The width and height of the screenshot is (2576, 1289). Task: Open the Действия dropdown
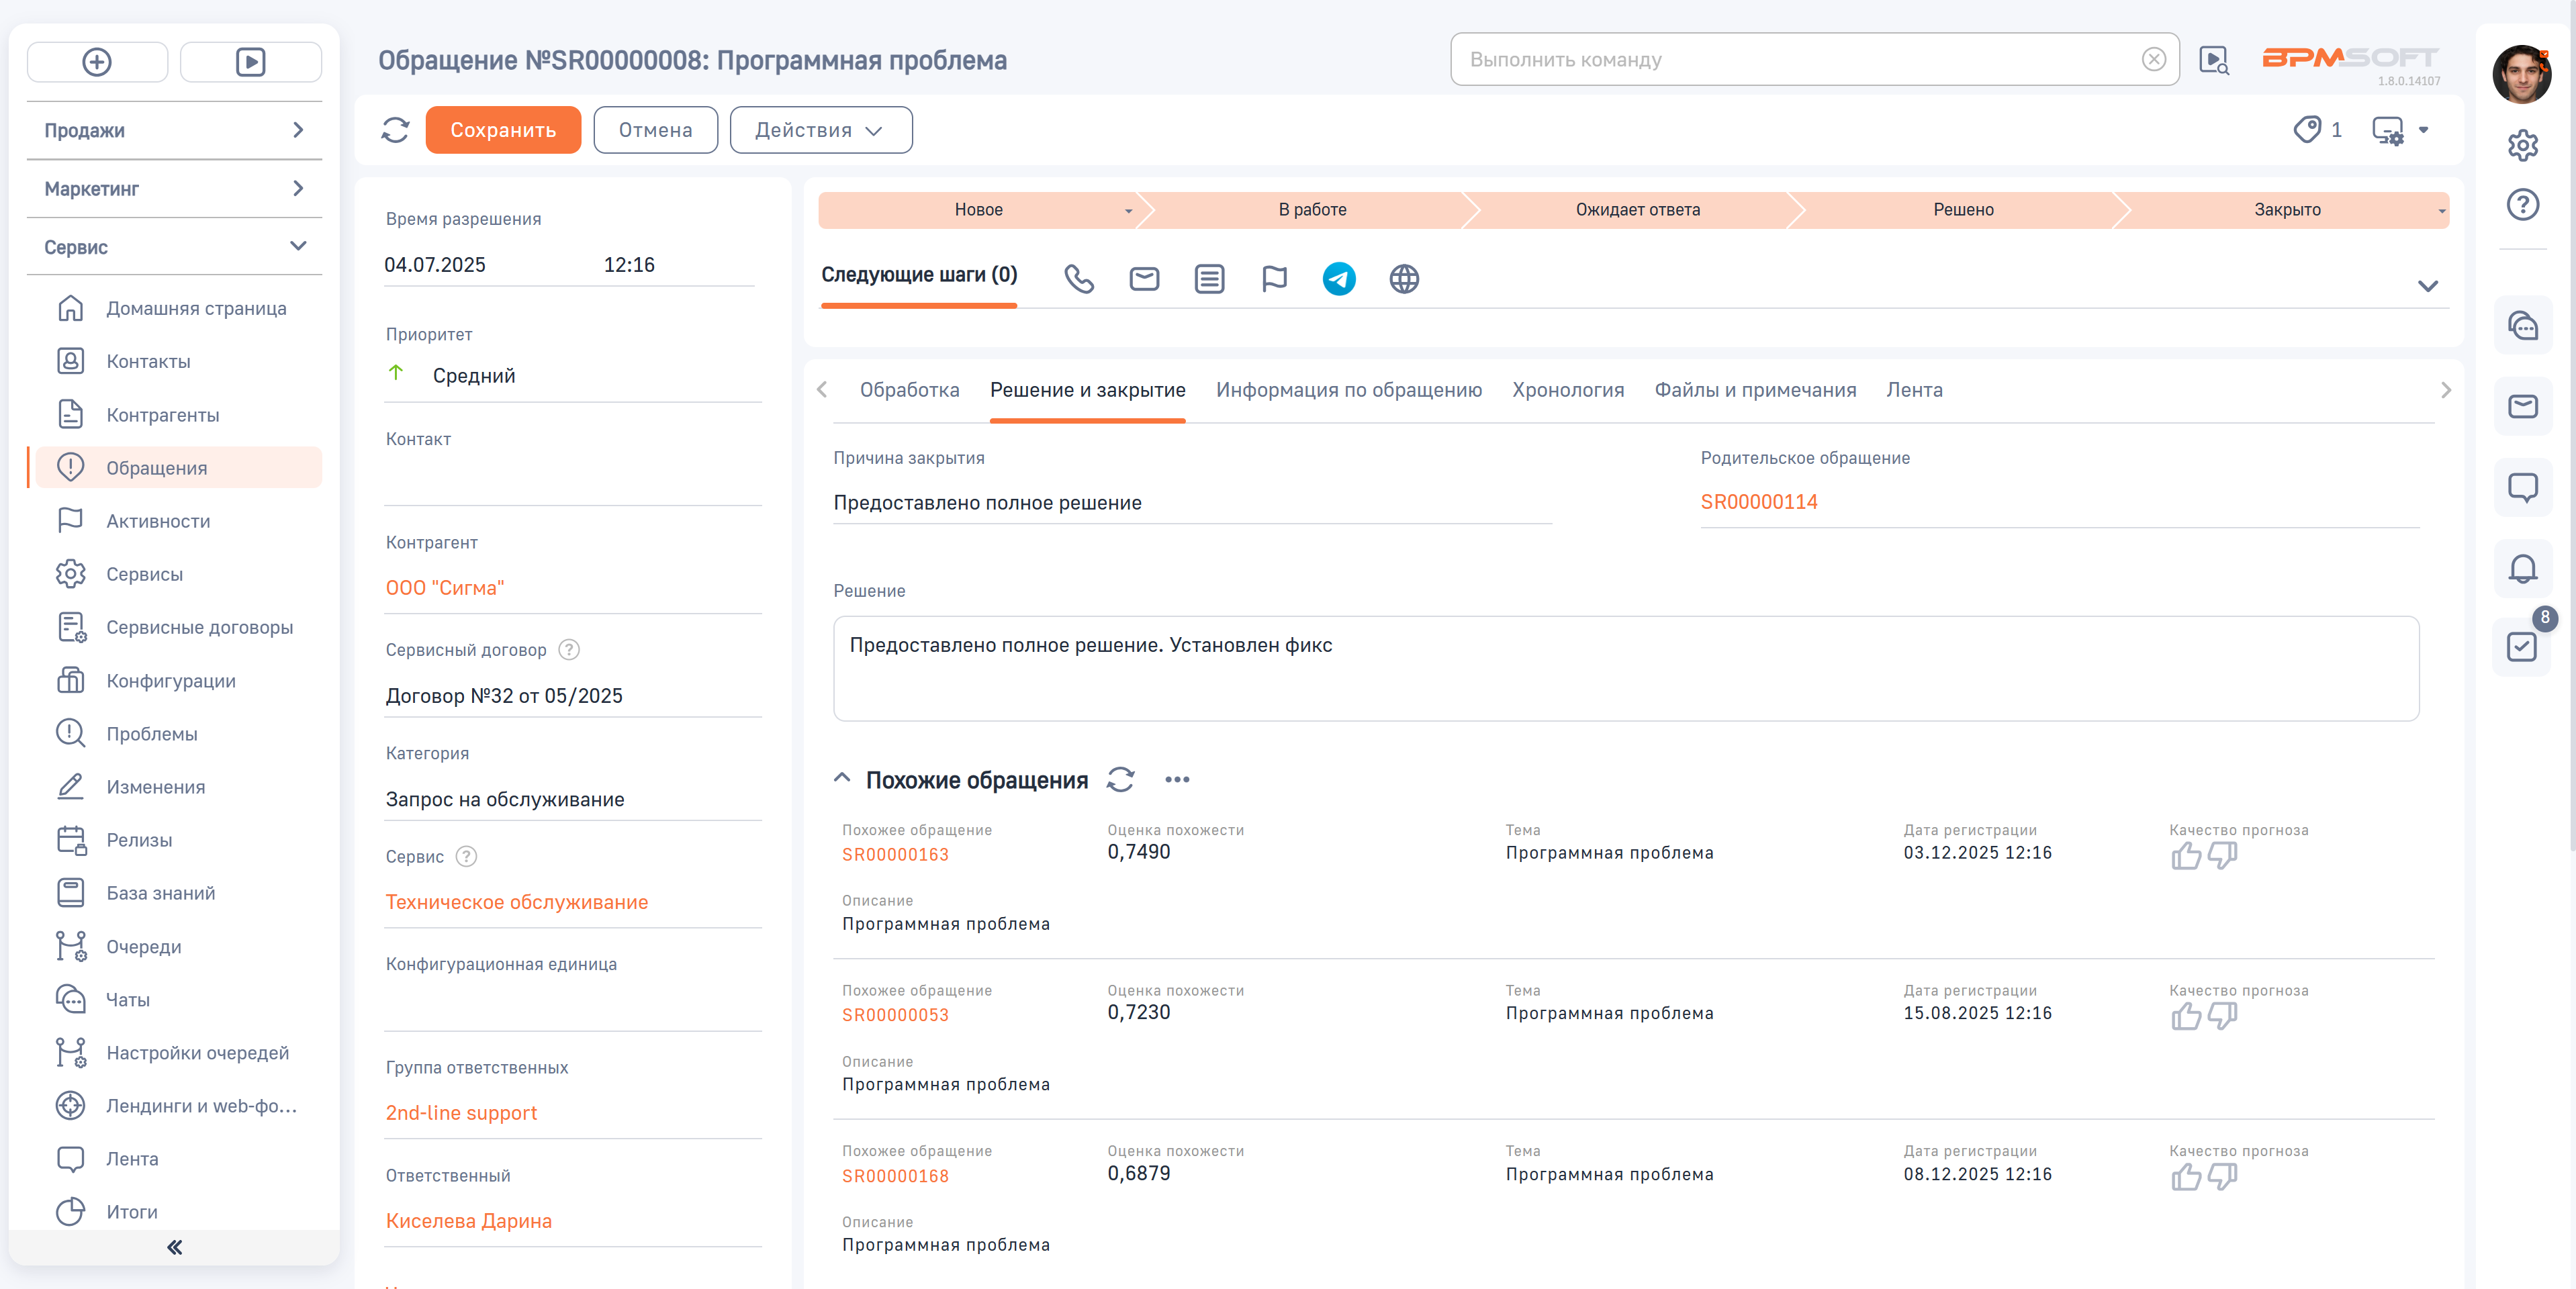[820, 130]
